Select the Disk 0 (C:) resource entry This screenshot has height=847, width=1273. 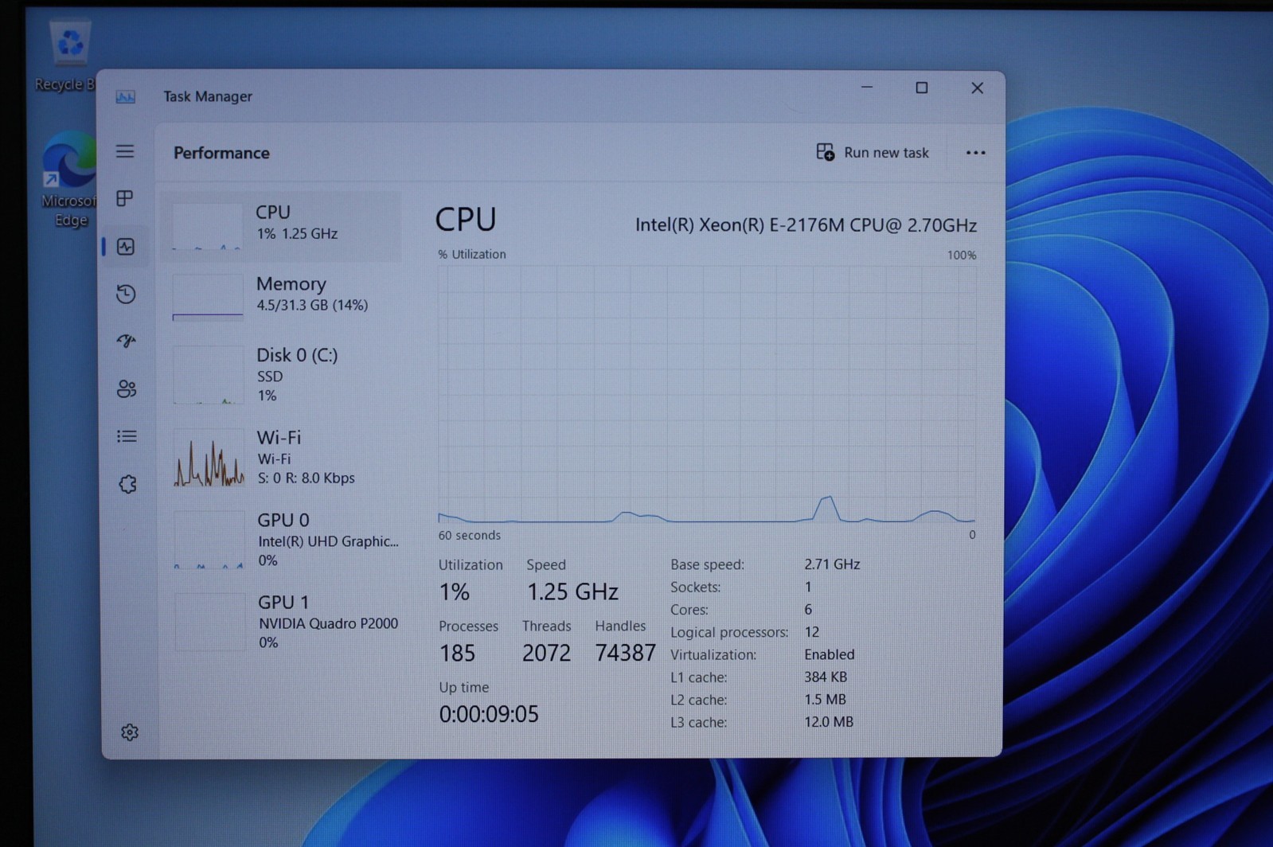(x=280, y=374)
